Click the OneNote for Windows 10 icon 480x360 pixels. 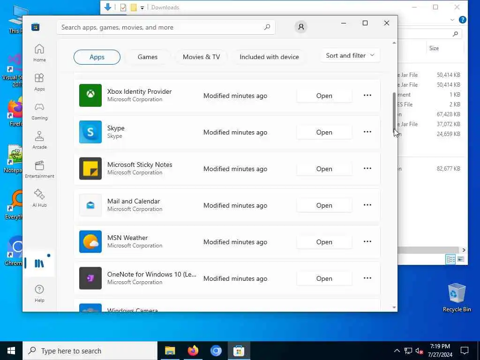90,278
